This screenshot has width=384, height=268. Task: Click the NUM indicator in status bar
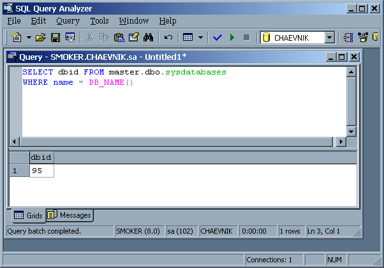pos(336,260)
